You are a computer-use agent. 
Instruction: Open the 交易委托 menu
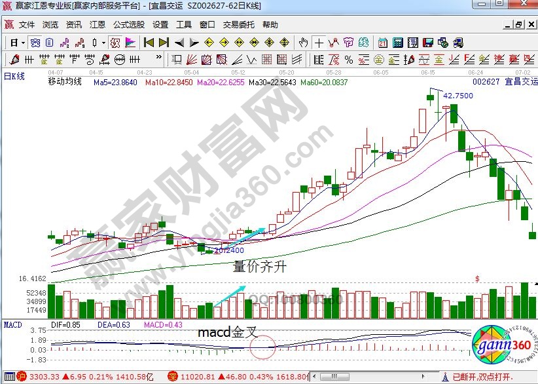(238, 25)
